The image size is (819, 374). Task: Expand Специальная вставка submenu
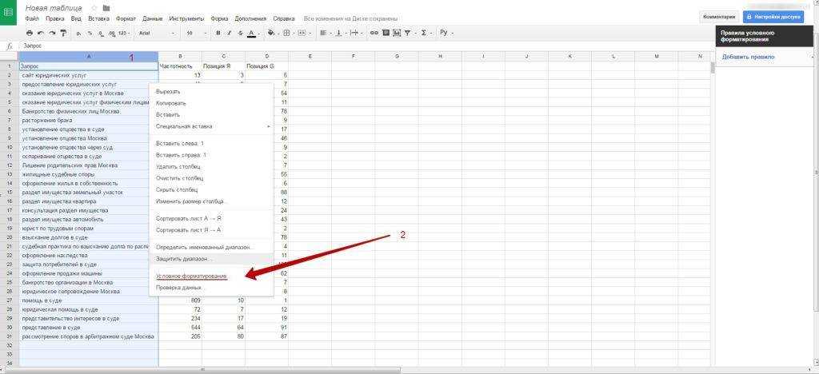tap(211, 126)
